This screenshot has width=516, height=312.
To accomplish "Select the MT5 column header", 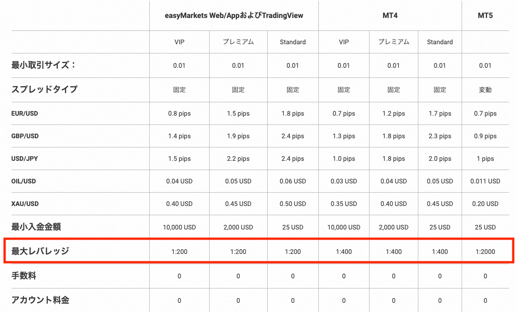I will point(485,16).
